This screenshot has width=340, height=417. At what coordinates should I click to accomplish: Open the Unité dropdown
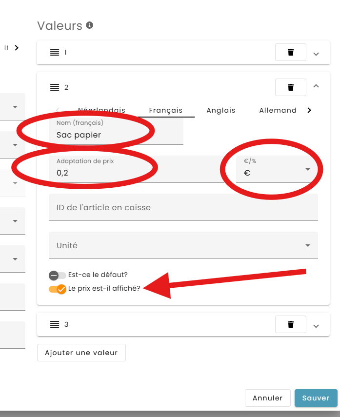183,245
